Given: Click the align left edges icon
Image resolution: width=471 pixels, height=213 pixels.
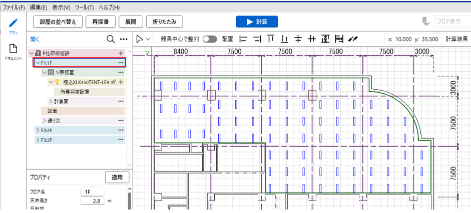Looking at the screenshot, I should [x=244, y=39].
